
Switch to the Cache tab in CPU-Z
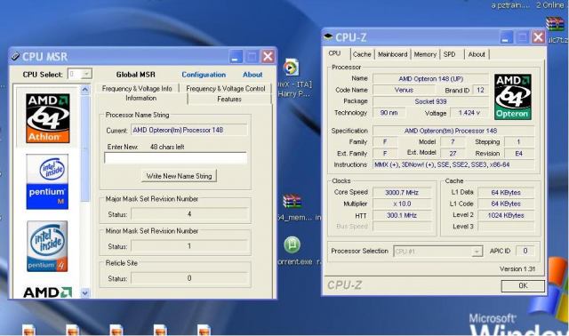coord(362,54)
